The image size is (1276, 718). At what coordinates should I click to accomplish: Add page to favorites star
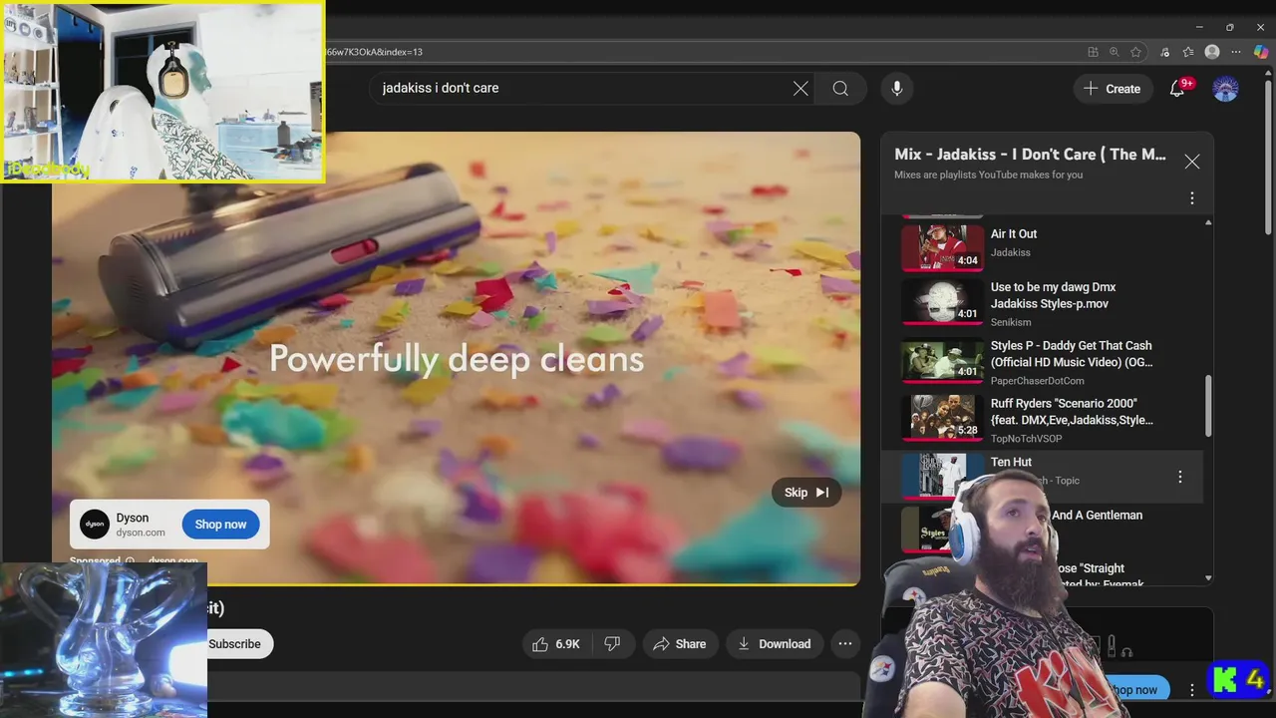click(1135, 52)
